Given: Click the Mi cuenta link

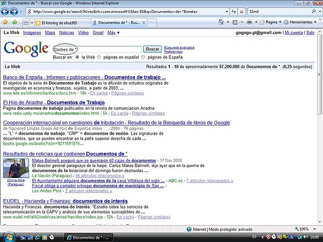Looking at the screenshot, I should pos(293,33).
